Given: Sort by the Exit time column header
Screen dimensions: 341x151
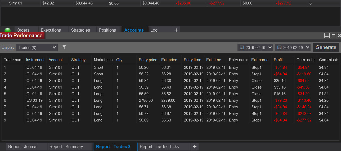Looking at the screenshot, I should [x=216, y=60].
